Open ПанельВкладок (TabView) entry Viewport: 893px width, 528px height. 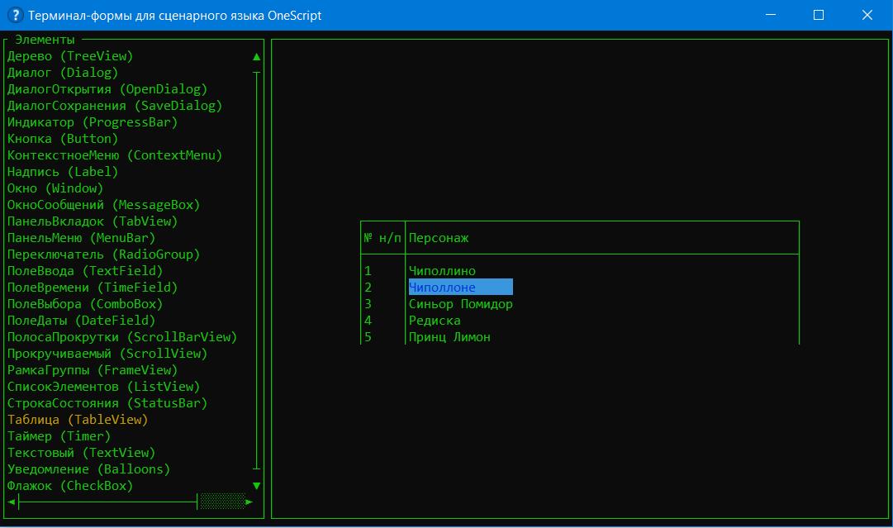click(92, 221)
